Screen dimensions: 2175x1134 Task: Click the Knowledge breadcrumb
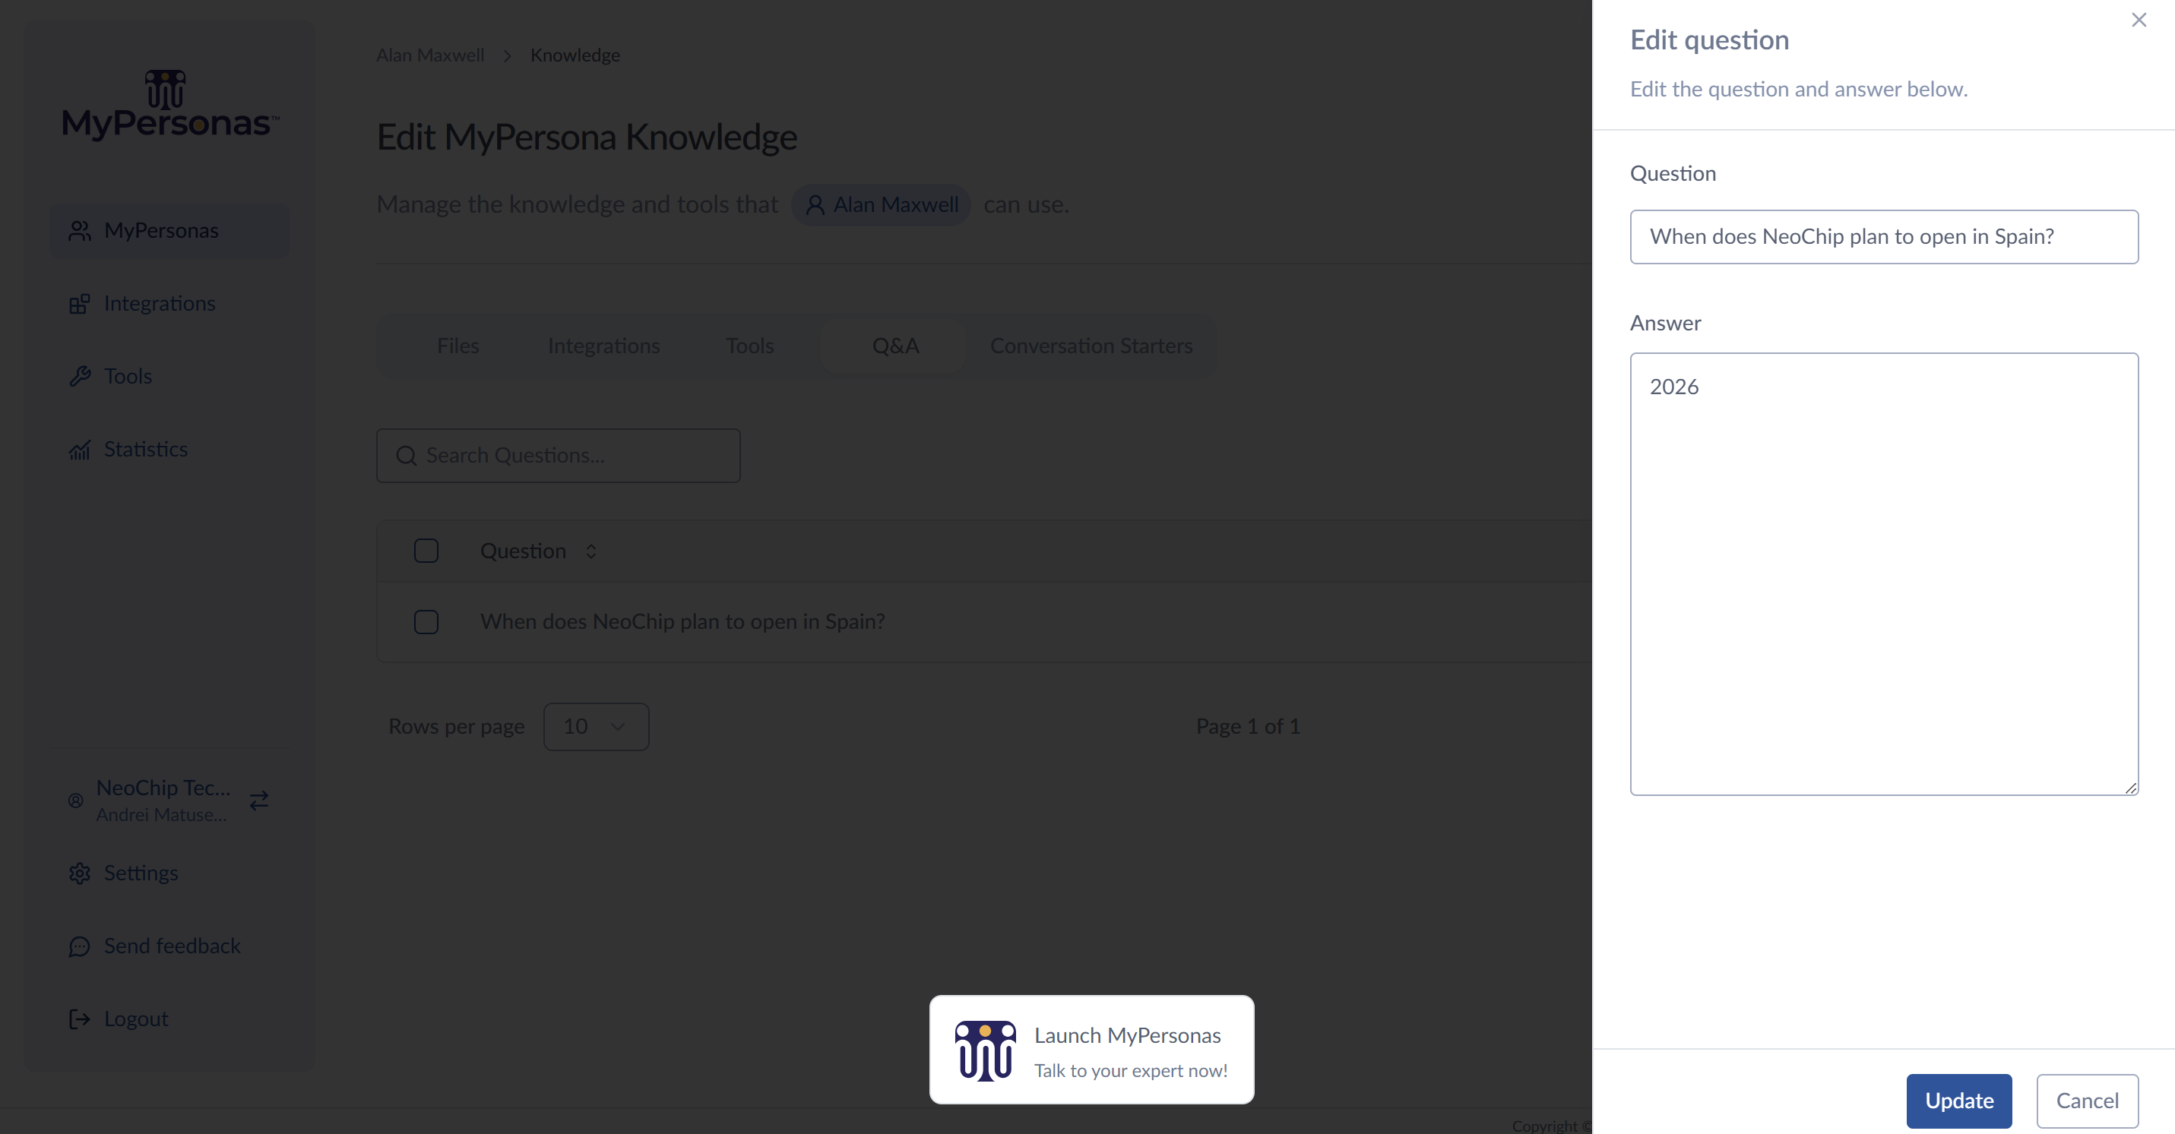tap(575, 55)
